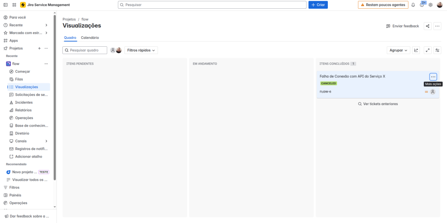
Task: Collapse the sidebar using the top-left toggle
Action: (x=5, y=5)
